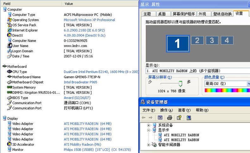The height and width of the screenshot is (153, 250).
Task: Switch to the 屏幕保护程序 tab
Action: 184,14
